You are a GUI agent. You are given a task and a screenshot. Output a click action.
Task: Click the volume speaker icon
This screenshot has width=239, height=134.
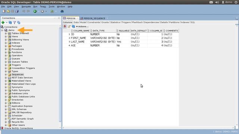click(217, 2)
